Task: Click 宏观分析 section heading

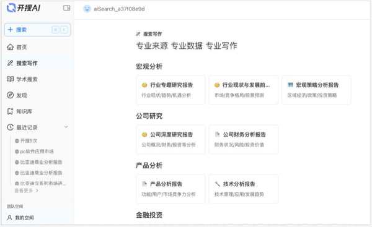Action: (x=149, y=67)
